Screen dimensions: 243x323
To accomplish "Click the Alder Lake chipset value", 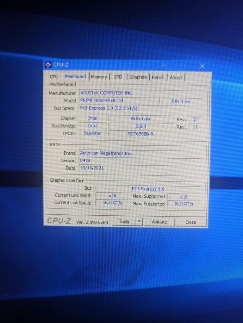I will click(x=141, y=119).
